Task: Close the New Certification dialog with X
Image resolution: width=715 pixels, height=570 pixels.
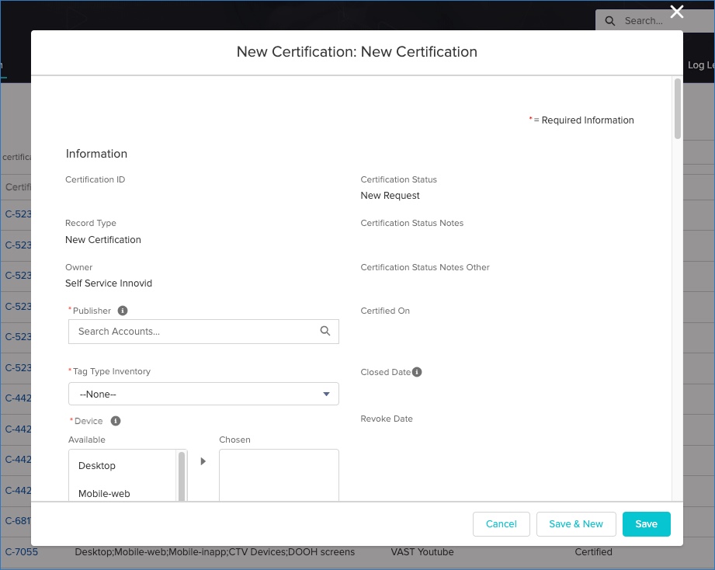Action: click(x=677, y=12)
